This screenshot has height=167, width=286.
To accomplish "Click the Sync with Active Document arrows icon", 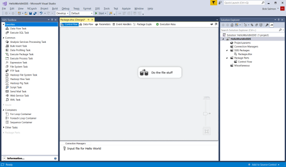I will tap(252, 25).
